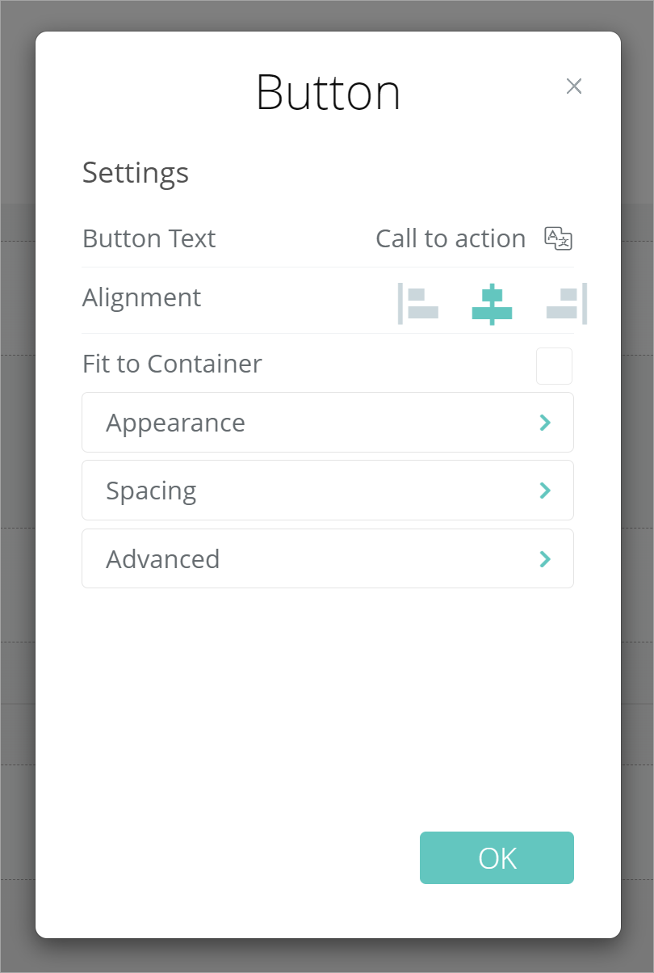Screen dimensions: 654x973
Task: Click the Settings heading
Action: point(136,172)
